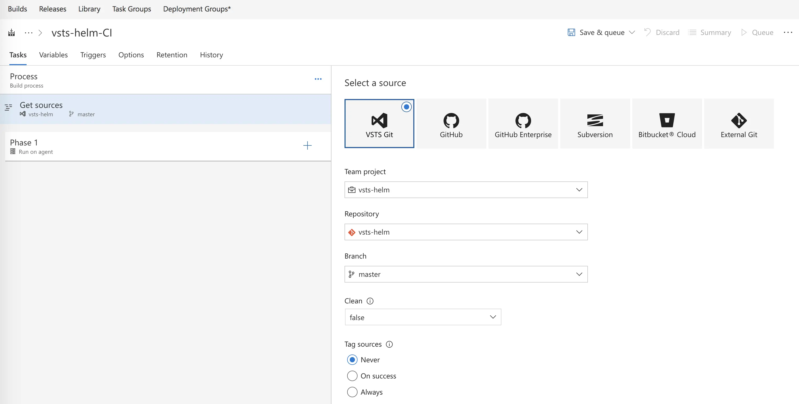Click the branch icon in Branch field
This screenshot has width=799, height=404.
(352, 274)
